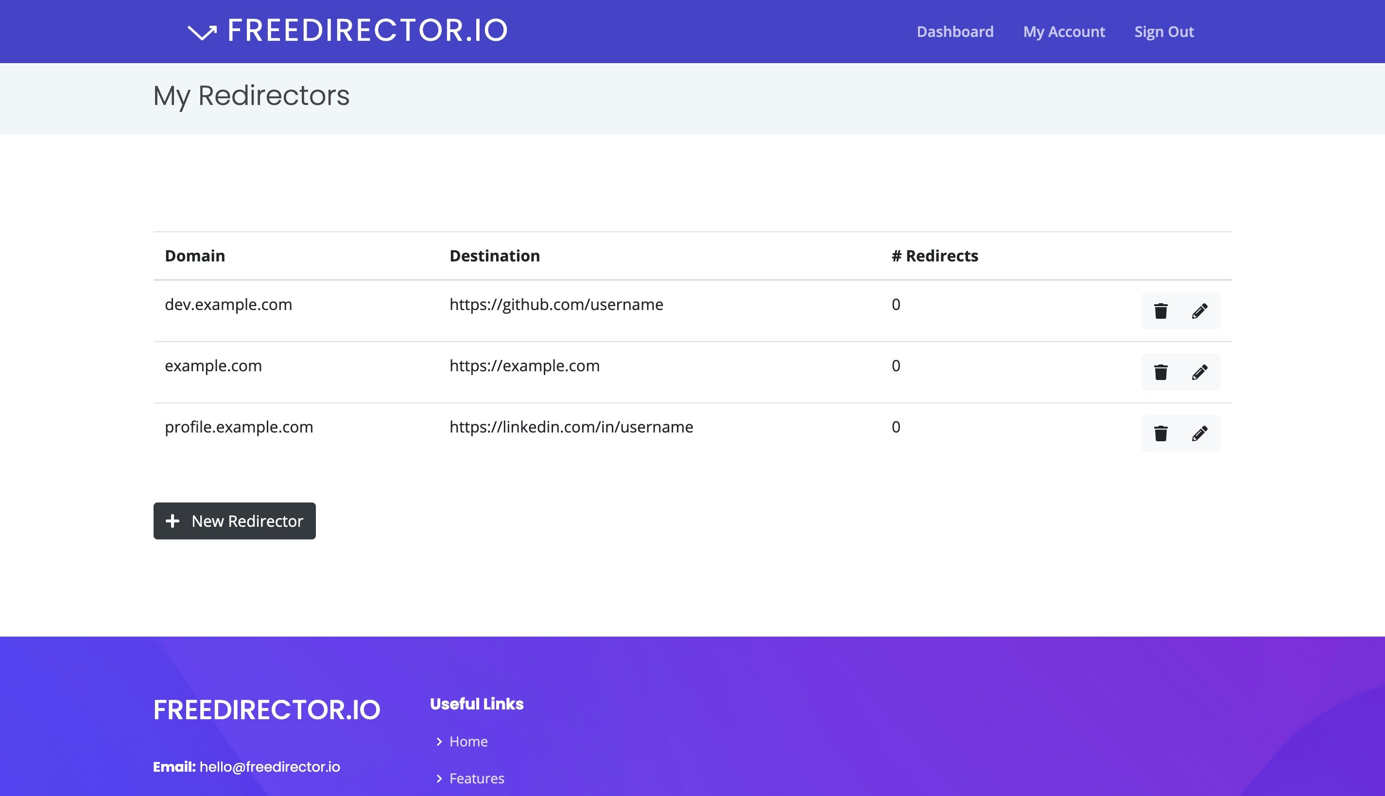The height and width of the screenshot is (796, 1385).
Task: Delete the dev.example.com redirector
Action: click(1161, 311)
